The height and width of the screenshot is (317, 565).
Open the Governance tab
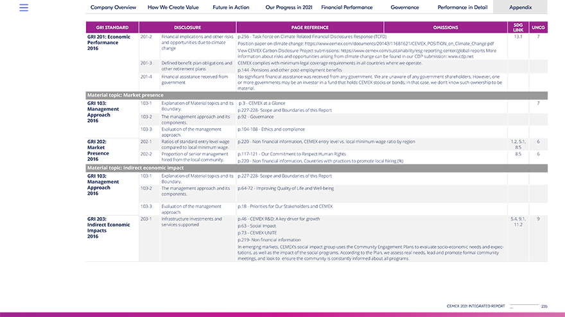coord(404,7)
